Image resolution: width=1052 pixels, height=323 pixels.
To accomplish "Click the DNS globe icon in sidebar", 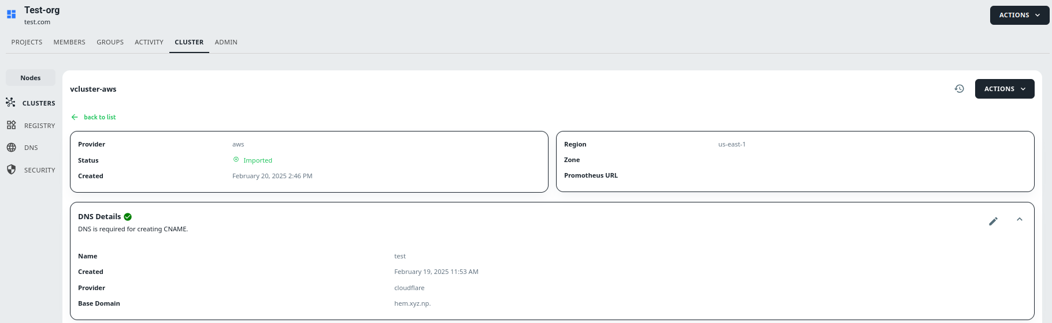I will [x=11, y=148].
